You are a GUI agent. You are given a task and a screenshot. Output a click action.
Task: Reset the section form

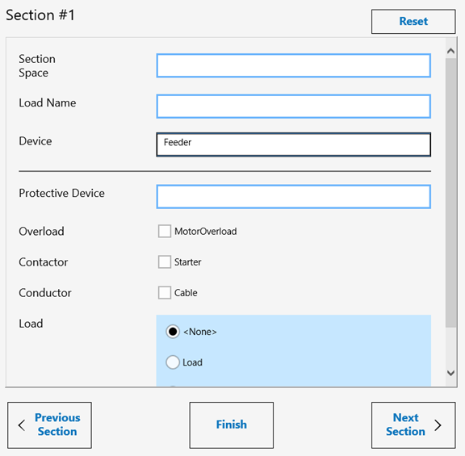tap(413, 21)
